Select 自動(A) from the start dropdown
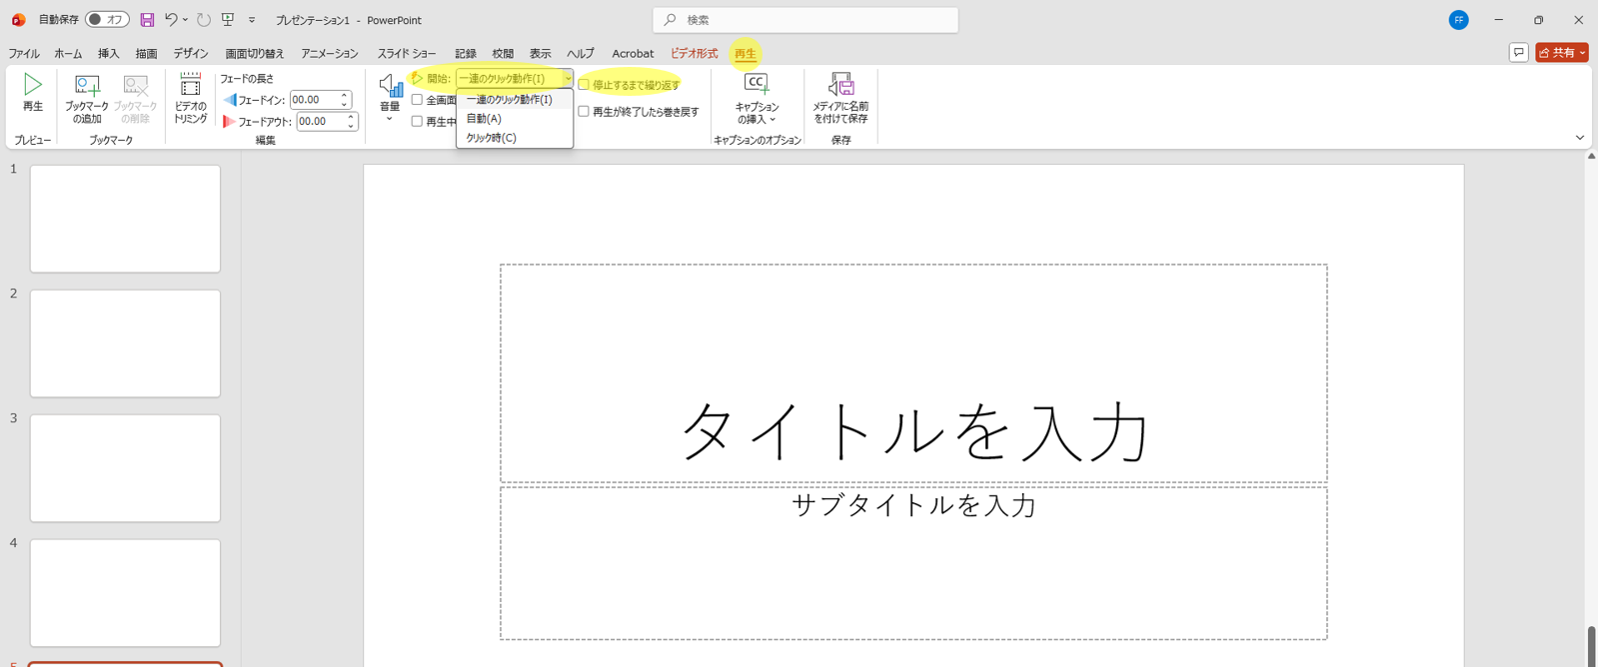The height and width of the screenshot is (667, 1598). (x=485, y=119)
